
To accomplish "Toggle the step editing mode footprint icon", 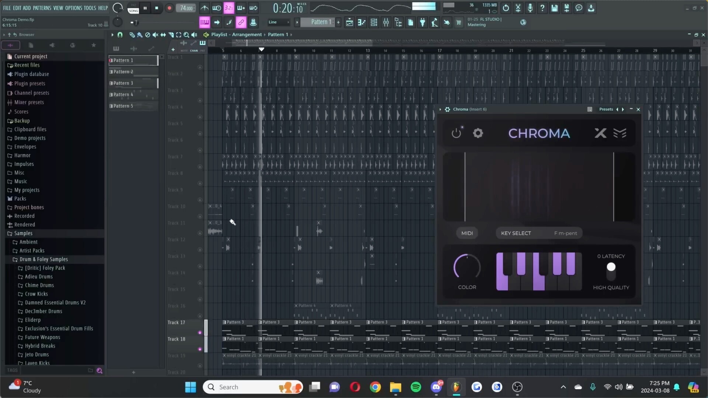I will [229, 22].
